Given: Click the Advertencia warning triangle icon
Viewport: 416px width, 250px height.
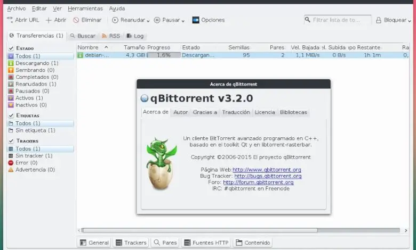Looking at the screenshot, I should [x=11, y=170].
